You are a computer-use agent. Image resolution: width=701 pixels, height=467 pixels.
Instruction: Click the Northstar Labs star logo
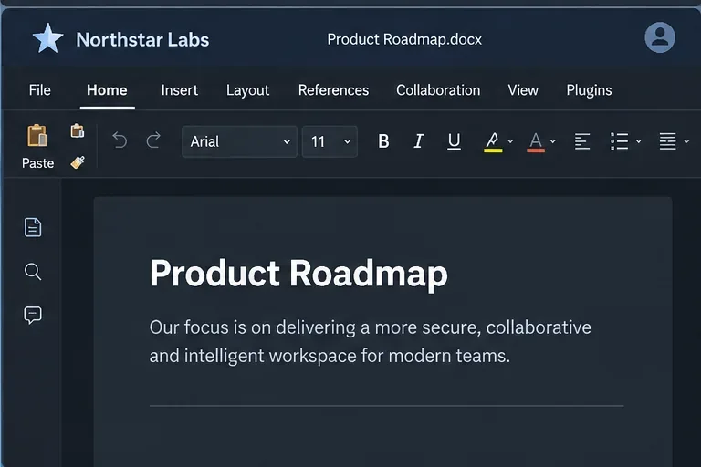click(47, 38)
